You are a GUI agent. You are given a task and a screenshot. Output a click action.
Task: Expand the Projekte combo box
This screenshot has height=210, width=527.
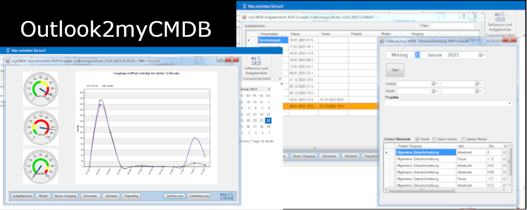click(x=510, y=104)
